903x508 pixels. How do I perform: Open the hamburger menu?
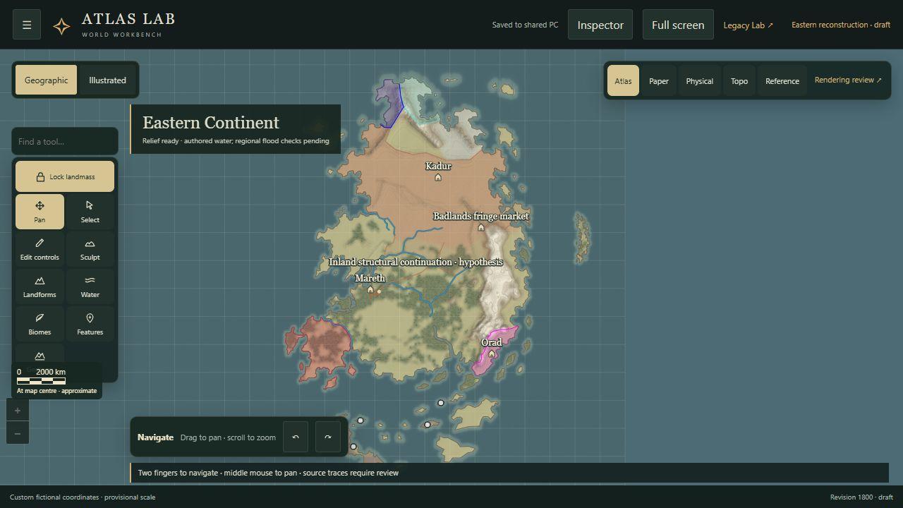(x=27, y=25)
